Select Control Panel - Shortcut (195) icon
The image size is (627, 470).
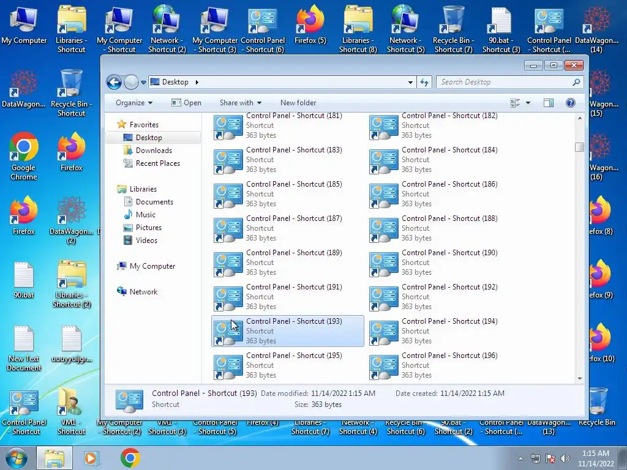[x=228, y=367]
